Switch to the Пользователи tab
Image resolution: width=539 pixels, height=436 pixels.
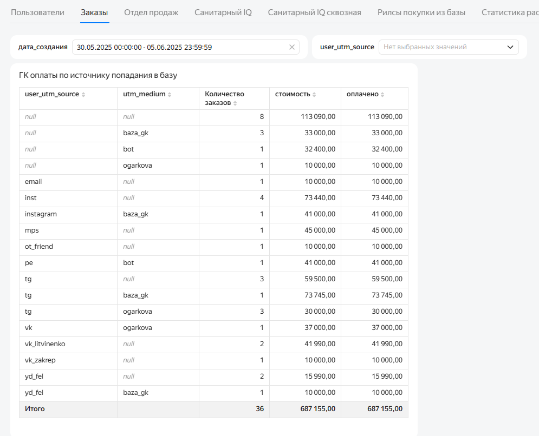pyautogui.click(x=37, y=12)
